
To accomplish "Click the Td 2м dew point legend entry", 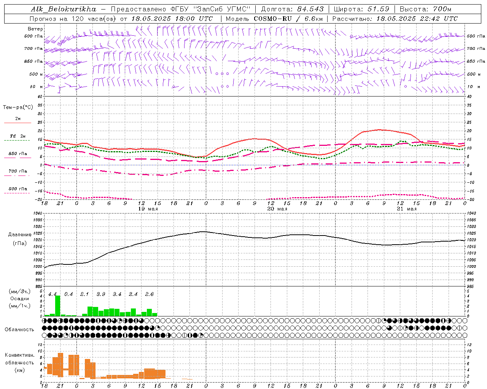I will coord(18,136).
